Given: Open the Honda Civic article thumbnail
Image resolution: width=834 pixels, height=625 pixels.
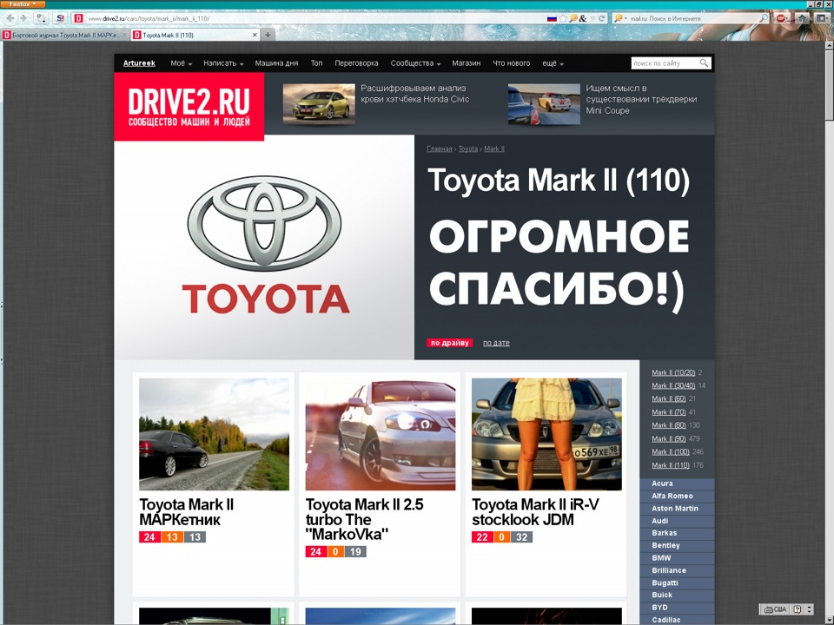Looking at the screenshot, I should 319,103.
